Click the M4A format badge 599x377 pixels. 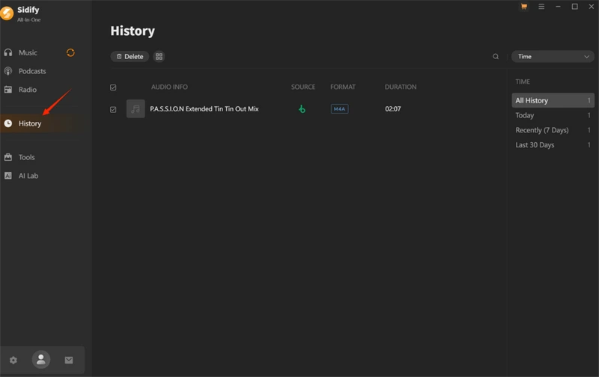tap(339, 109)
